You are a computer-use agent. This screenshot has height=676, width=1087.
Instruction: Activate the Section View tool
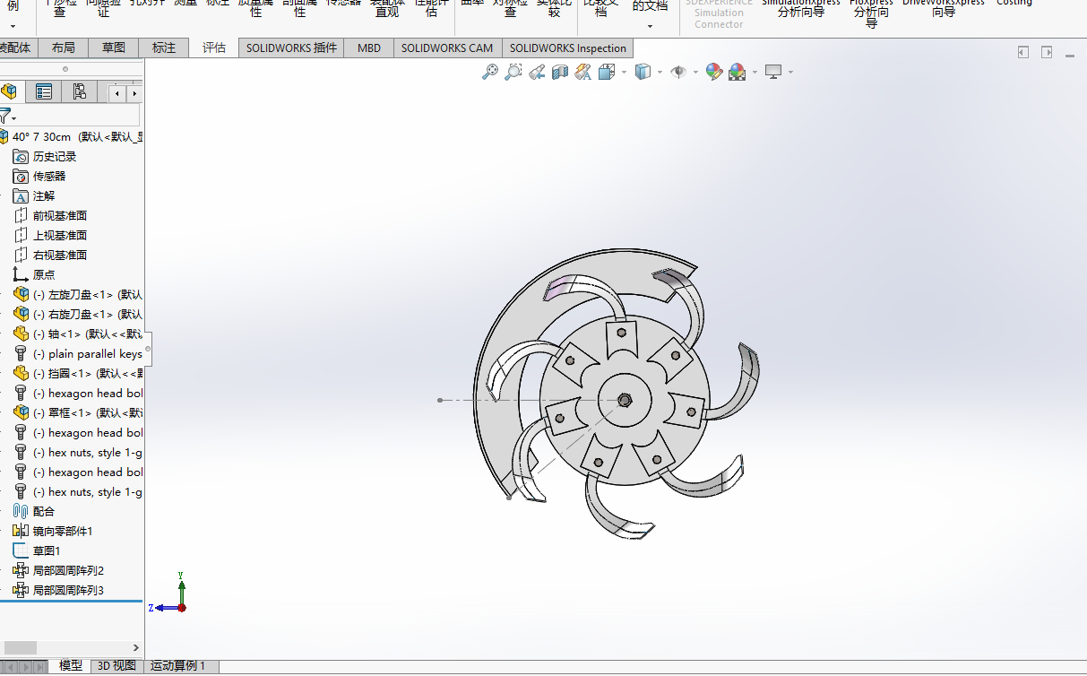[x=560, y=72]
